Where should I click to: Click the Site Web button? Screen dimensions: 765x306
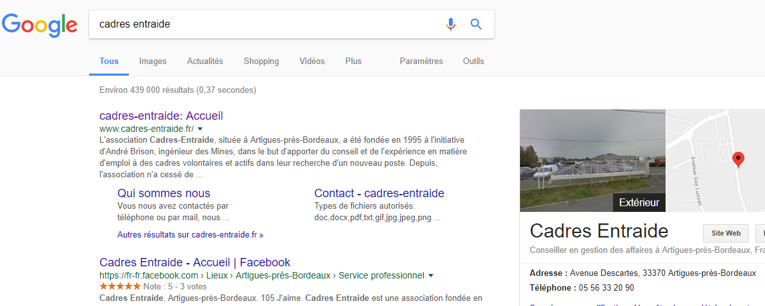[725, 234]
